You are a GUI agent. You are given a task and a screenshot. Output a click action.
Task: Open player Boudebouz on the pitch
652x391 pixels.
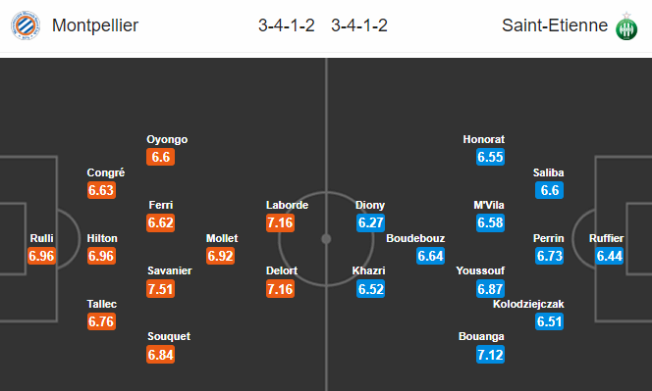coord(415,238)
